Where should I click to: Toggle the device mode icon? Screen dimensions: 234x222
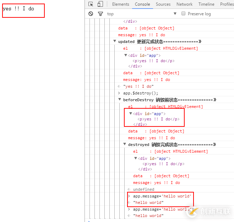pyautogui.click(x=100, y=4)
